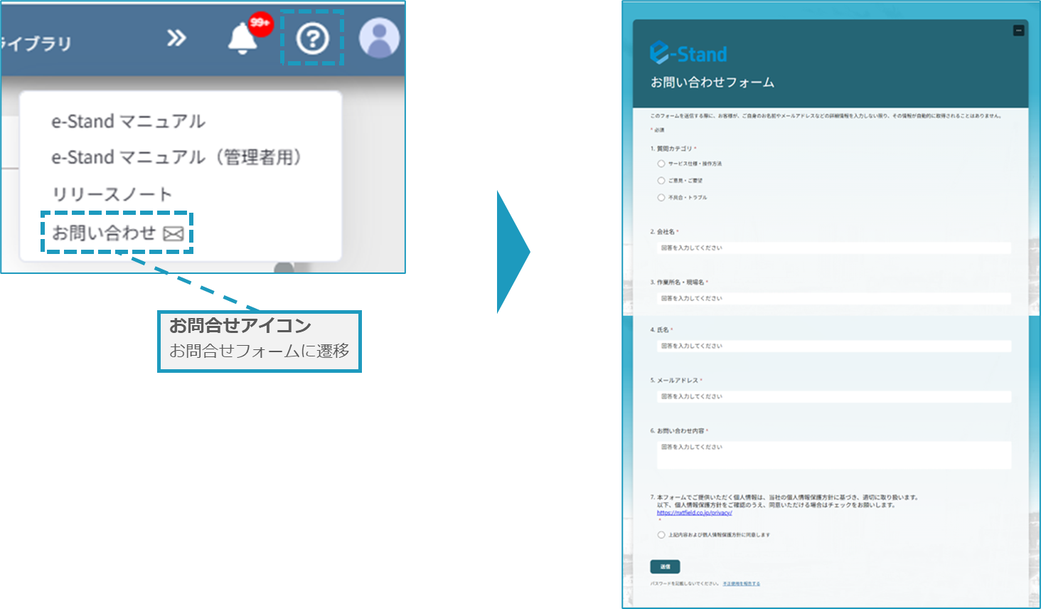Screen dimensions: 1041x609
Task: Click into the お問い合わせ内容 text area
Action: pos(833,455)
